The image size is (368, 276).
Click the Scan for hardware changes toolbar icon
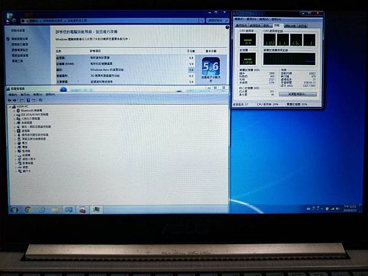40,101
